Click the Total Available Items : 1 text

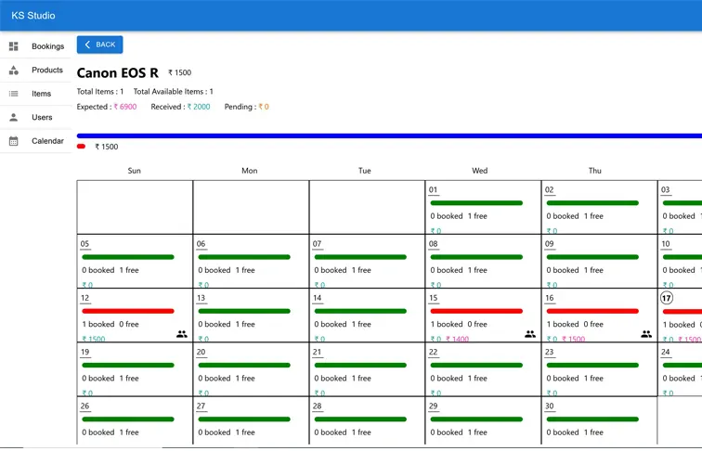174,91
